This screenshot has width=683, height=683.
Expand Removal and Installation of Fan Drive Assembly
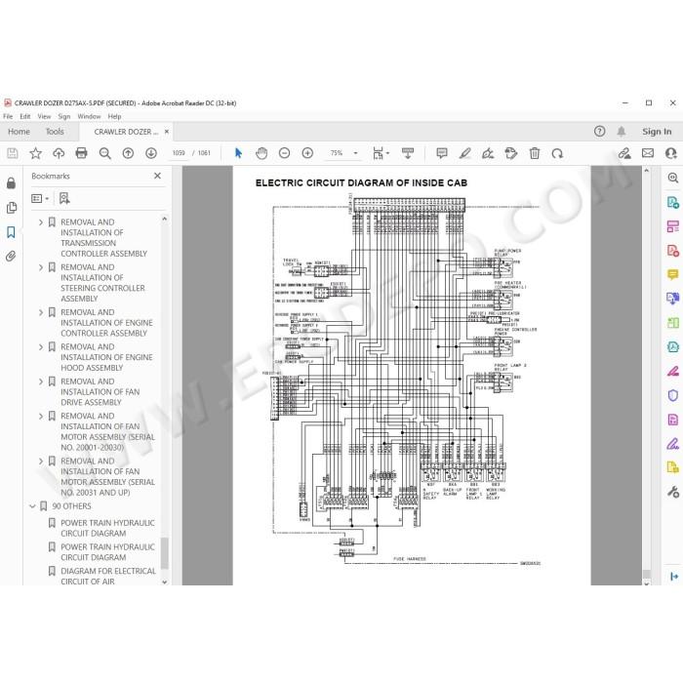coord(41,382)
